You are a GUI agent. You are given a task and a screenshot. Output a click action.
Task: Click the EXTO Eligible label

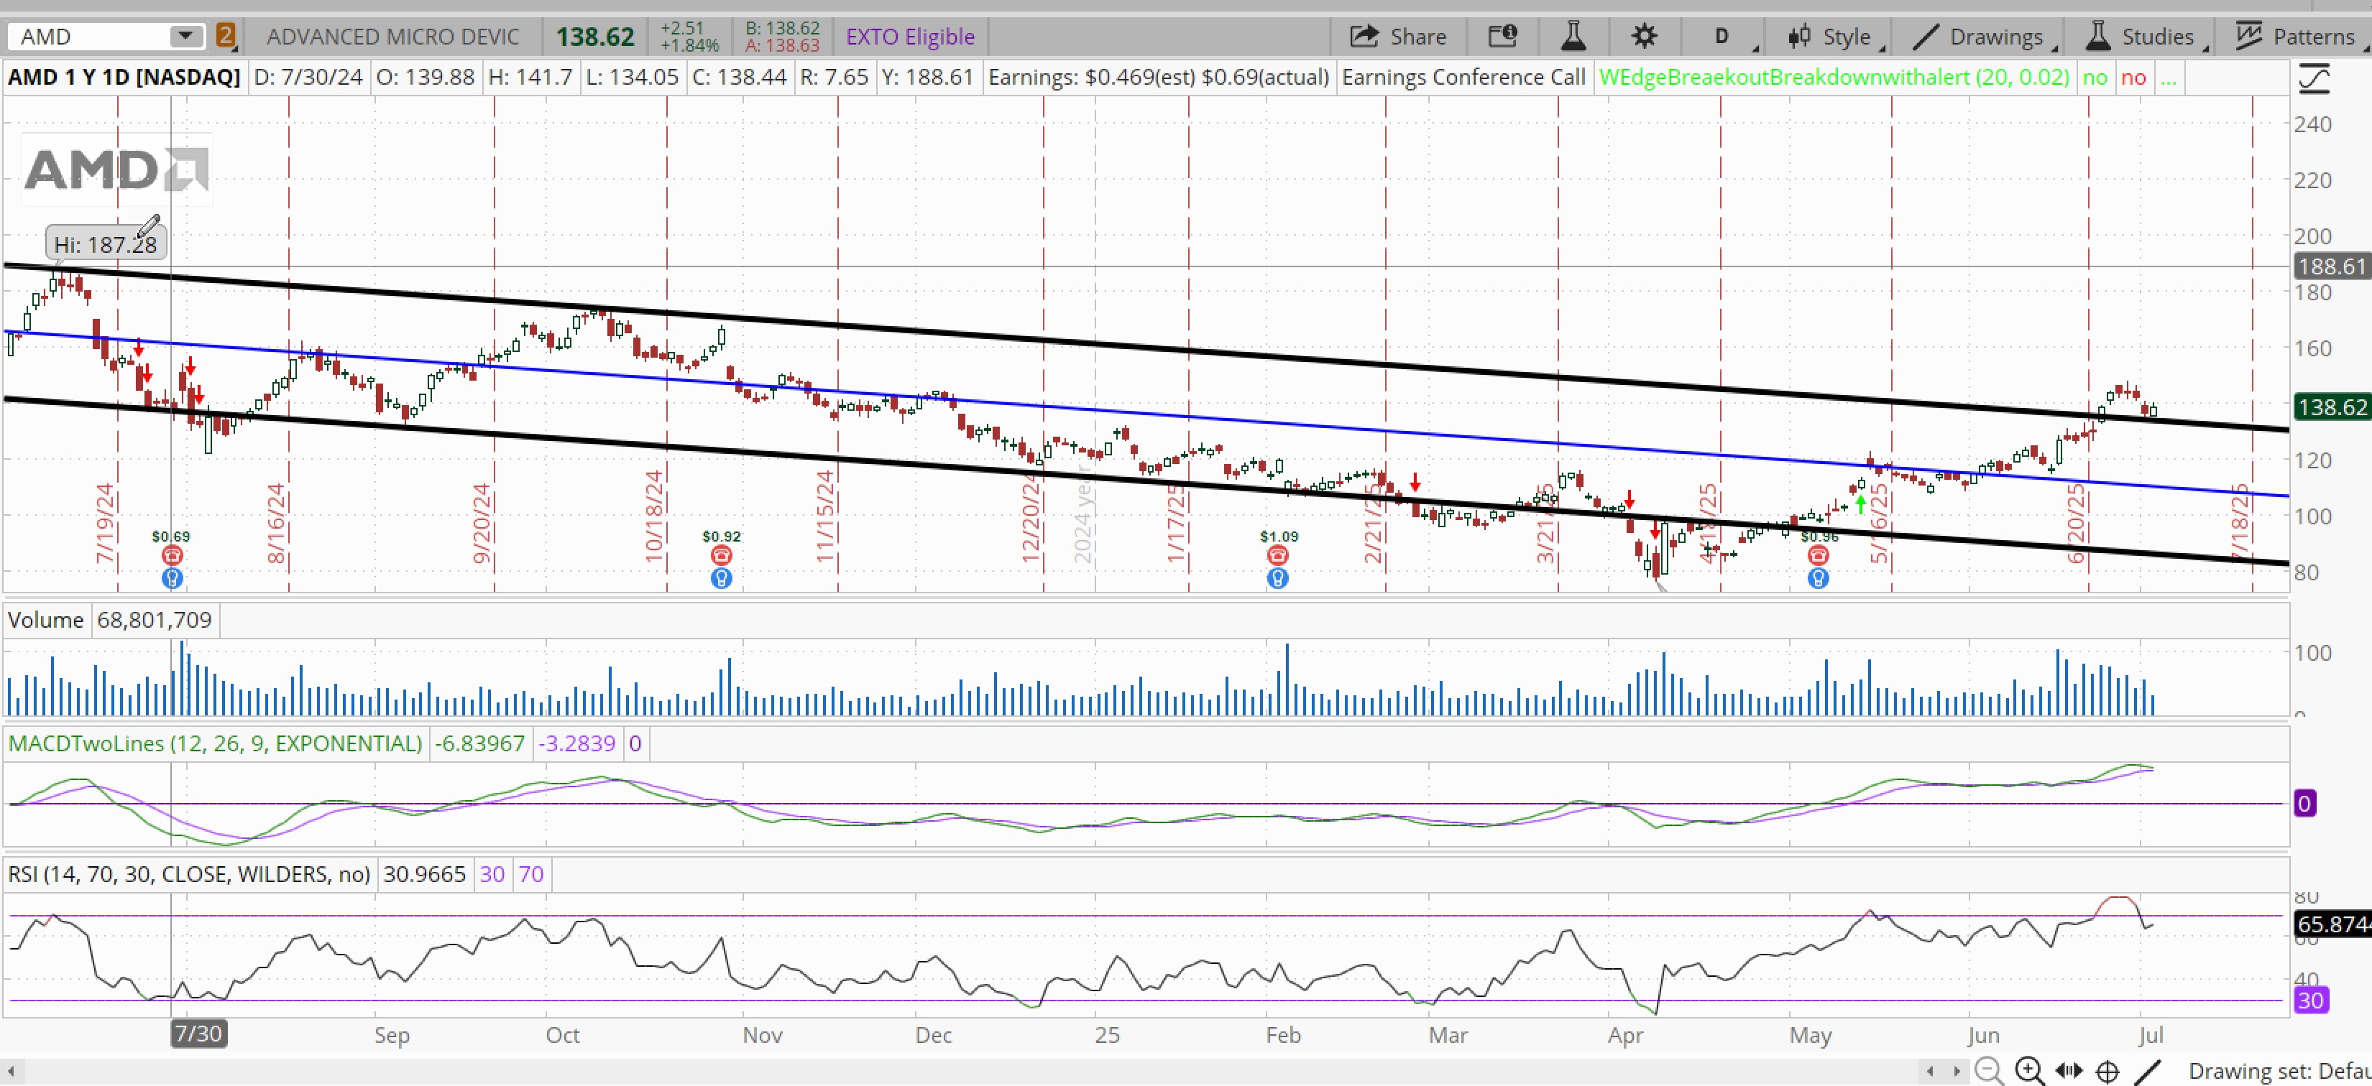pos(910,37)
